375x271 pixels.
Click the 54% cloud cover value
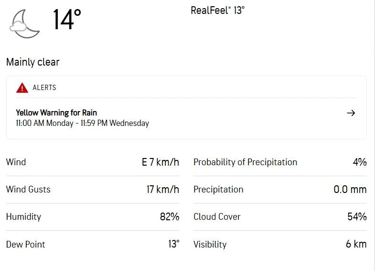pos(357,216)
